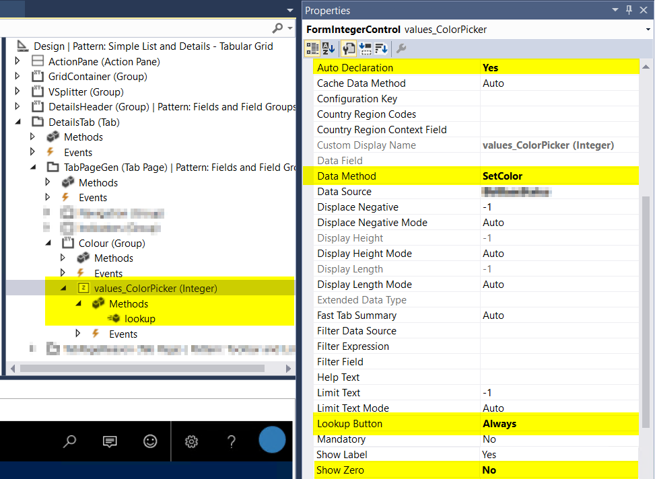Click the Colour group icon

click(x=68, y=243)
